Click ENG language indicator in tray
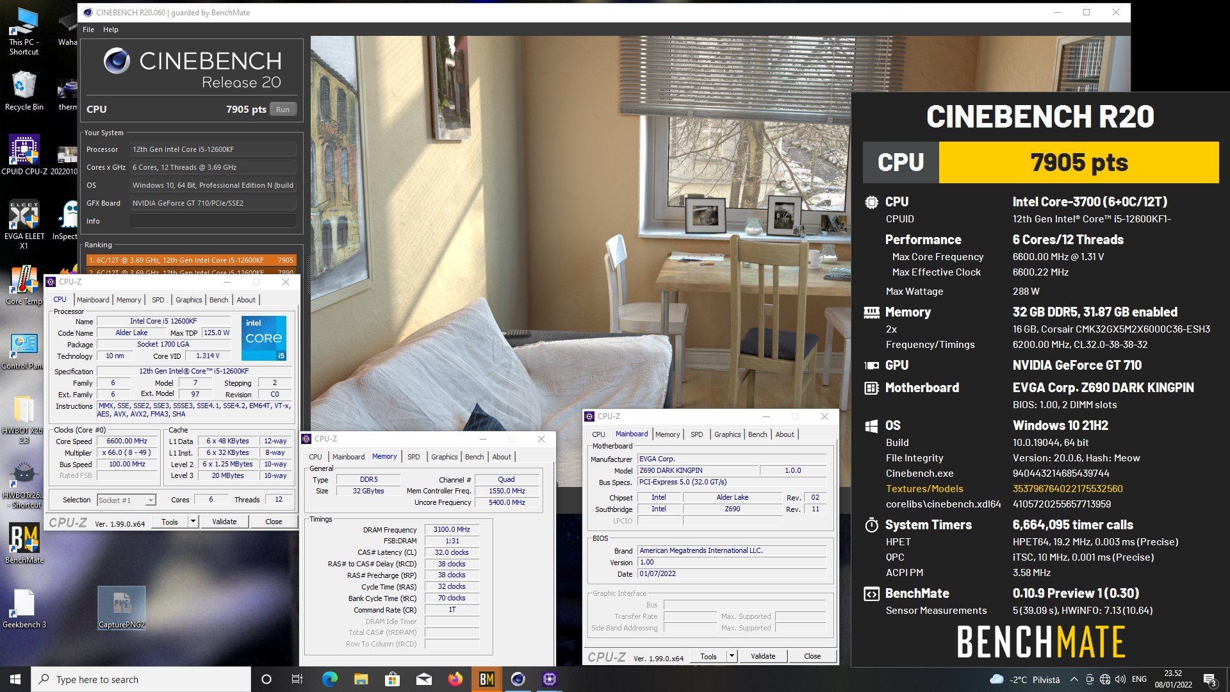The height and width of the screenshot is (692, 1230). pos(1139,679)
